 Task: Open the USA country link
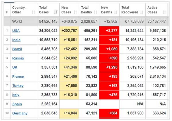pos(16,31)
